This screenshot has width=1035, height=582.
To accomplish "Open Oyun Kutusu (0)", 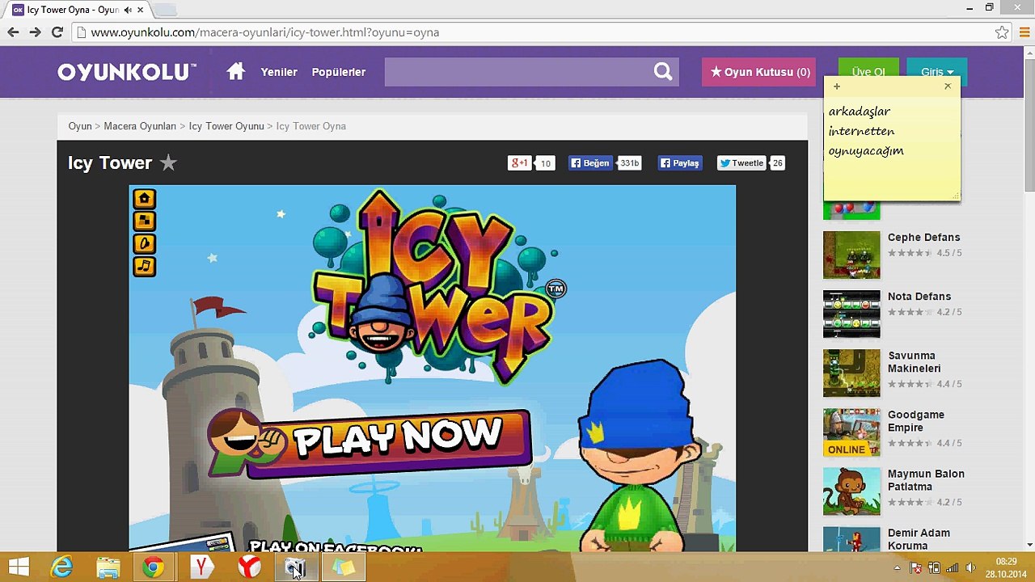I will [x=759, y=72].
